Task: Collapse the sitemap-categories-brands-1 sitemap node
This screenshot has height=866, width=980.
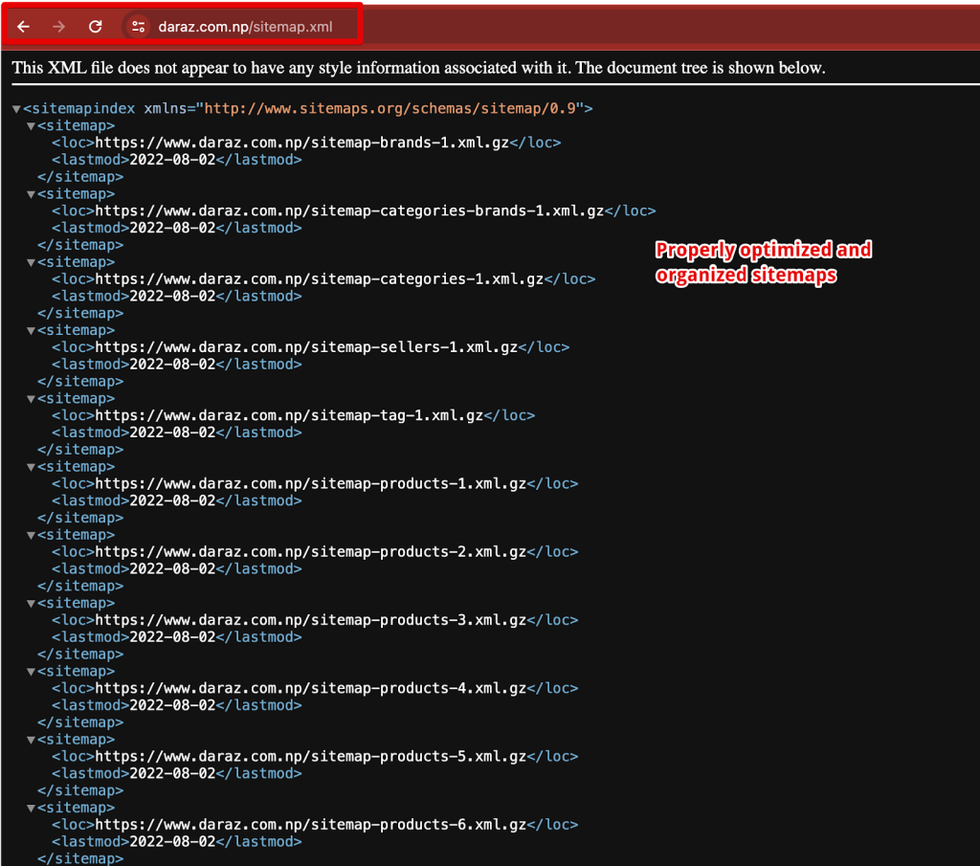Action: [x=31, y=194]
